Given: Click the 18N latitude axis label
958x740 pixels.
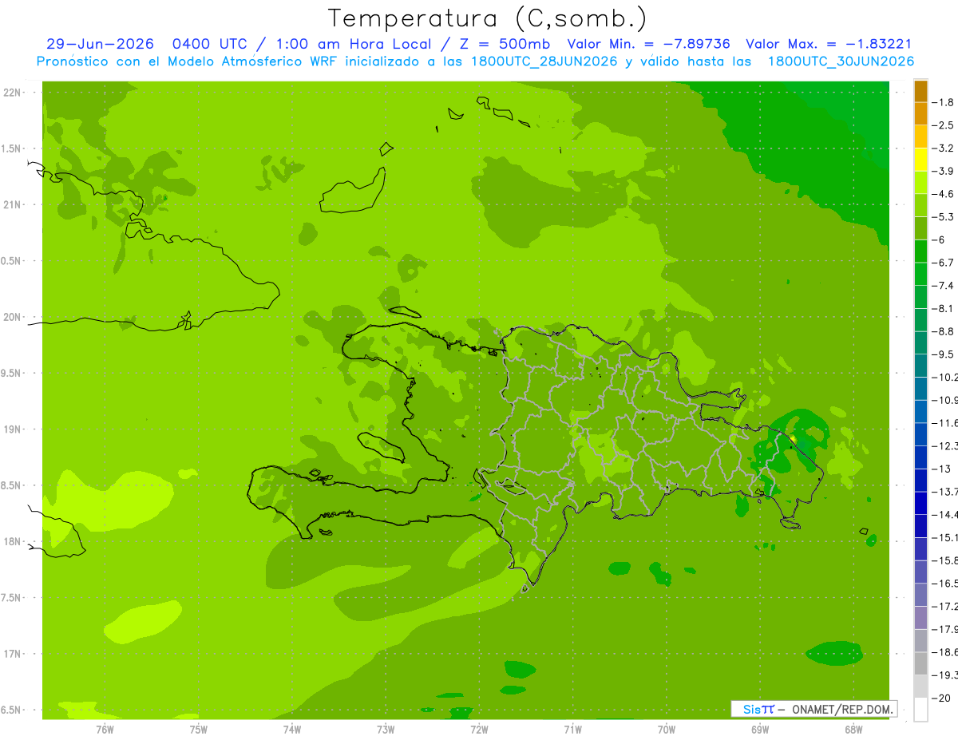Looking at the screenshot, I should 13,541.
